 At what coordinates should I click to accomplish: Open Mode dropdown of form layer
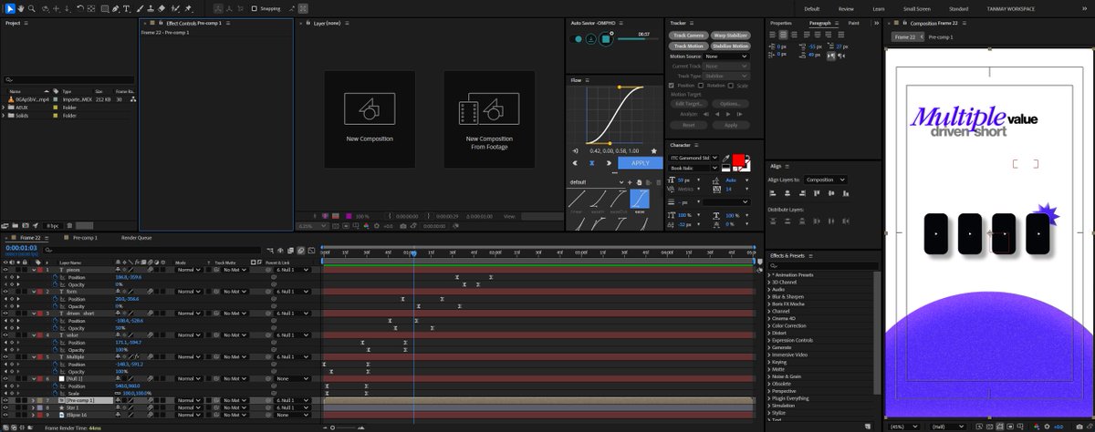click(188, 292)
